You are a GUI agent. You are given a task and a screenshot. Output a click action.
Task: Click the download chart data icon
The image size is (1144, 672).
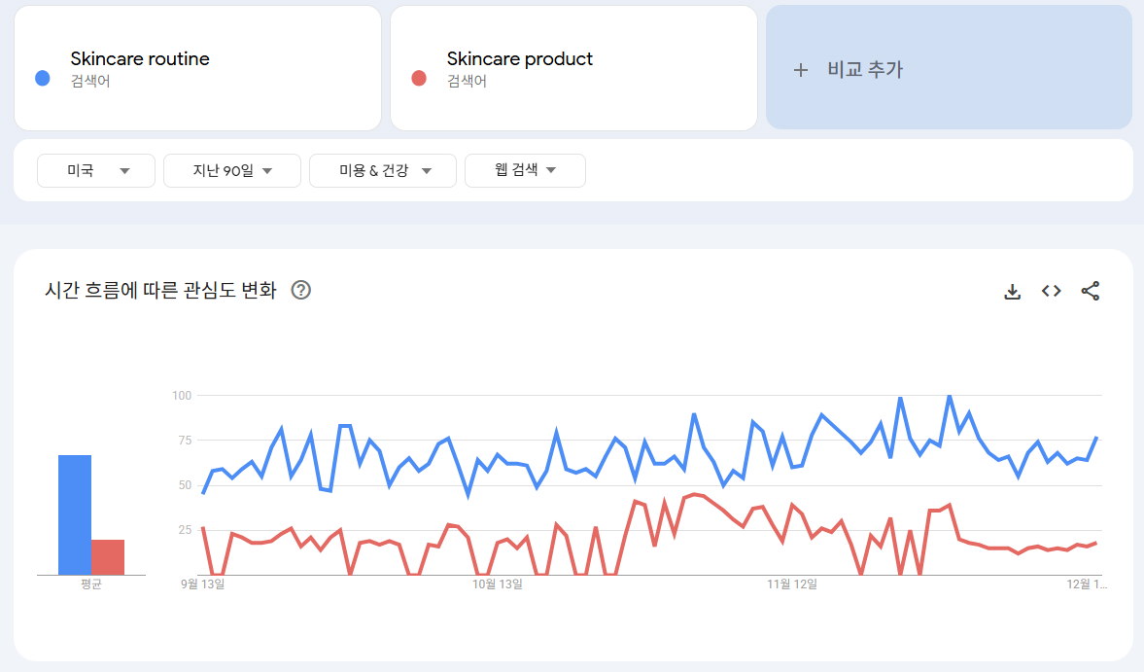[1012, 291]
